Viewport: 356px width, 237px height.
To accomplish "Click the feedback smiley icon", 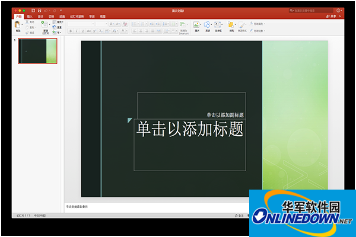I will [x=338, y=11].
